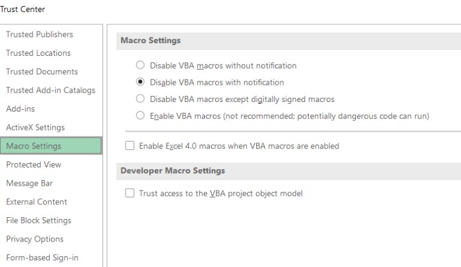Go to External Content section

[36, 201]
